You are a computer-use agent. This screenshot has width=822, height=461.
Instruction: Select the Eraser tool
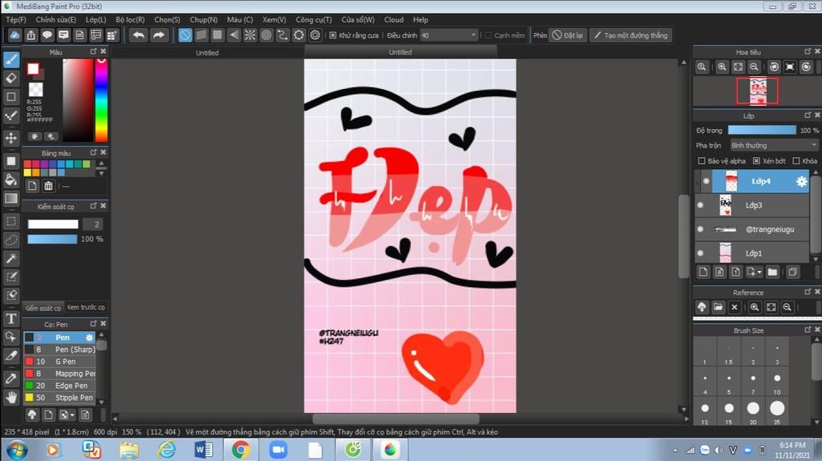coord(11,78)
